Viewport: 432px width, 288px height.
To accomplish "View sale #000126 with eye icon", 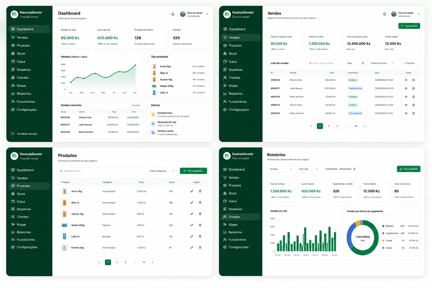I will tap(406, 97).
